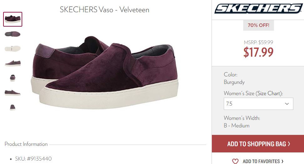Click the heart icon beside Add to Favorites
Screen dimensions: 304x164
(235, 161)
